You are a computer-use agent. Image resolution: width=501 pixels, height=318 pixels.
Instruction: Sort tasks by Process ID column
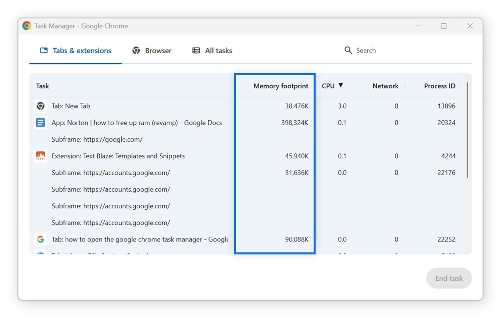click(x=440, y=86)
